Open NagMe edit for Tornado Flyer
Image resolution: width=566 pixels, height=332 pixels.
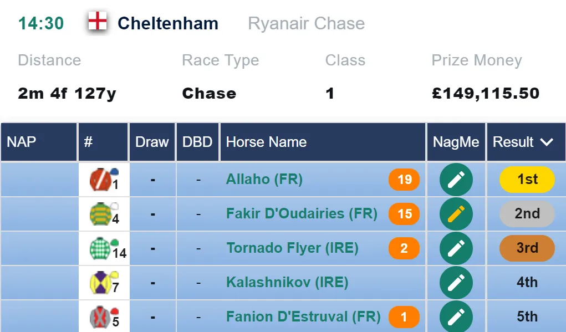click(x=456, y=248)
